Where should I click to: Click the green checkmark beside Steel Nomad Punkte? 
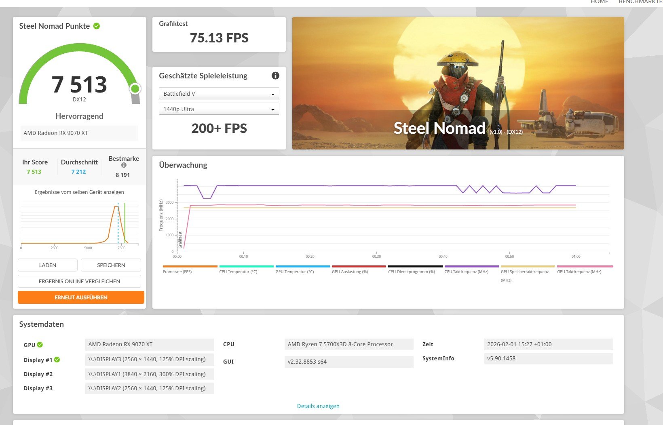point(97,26)
